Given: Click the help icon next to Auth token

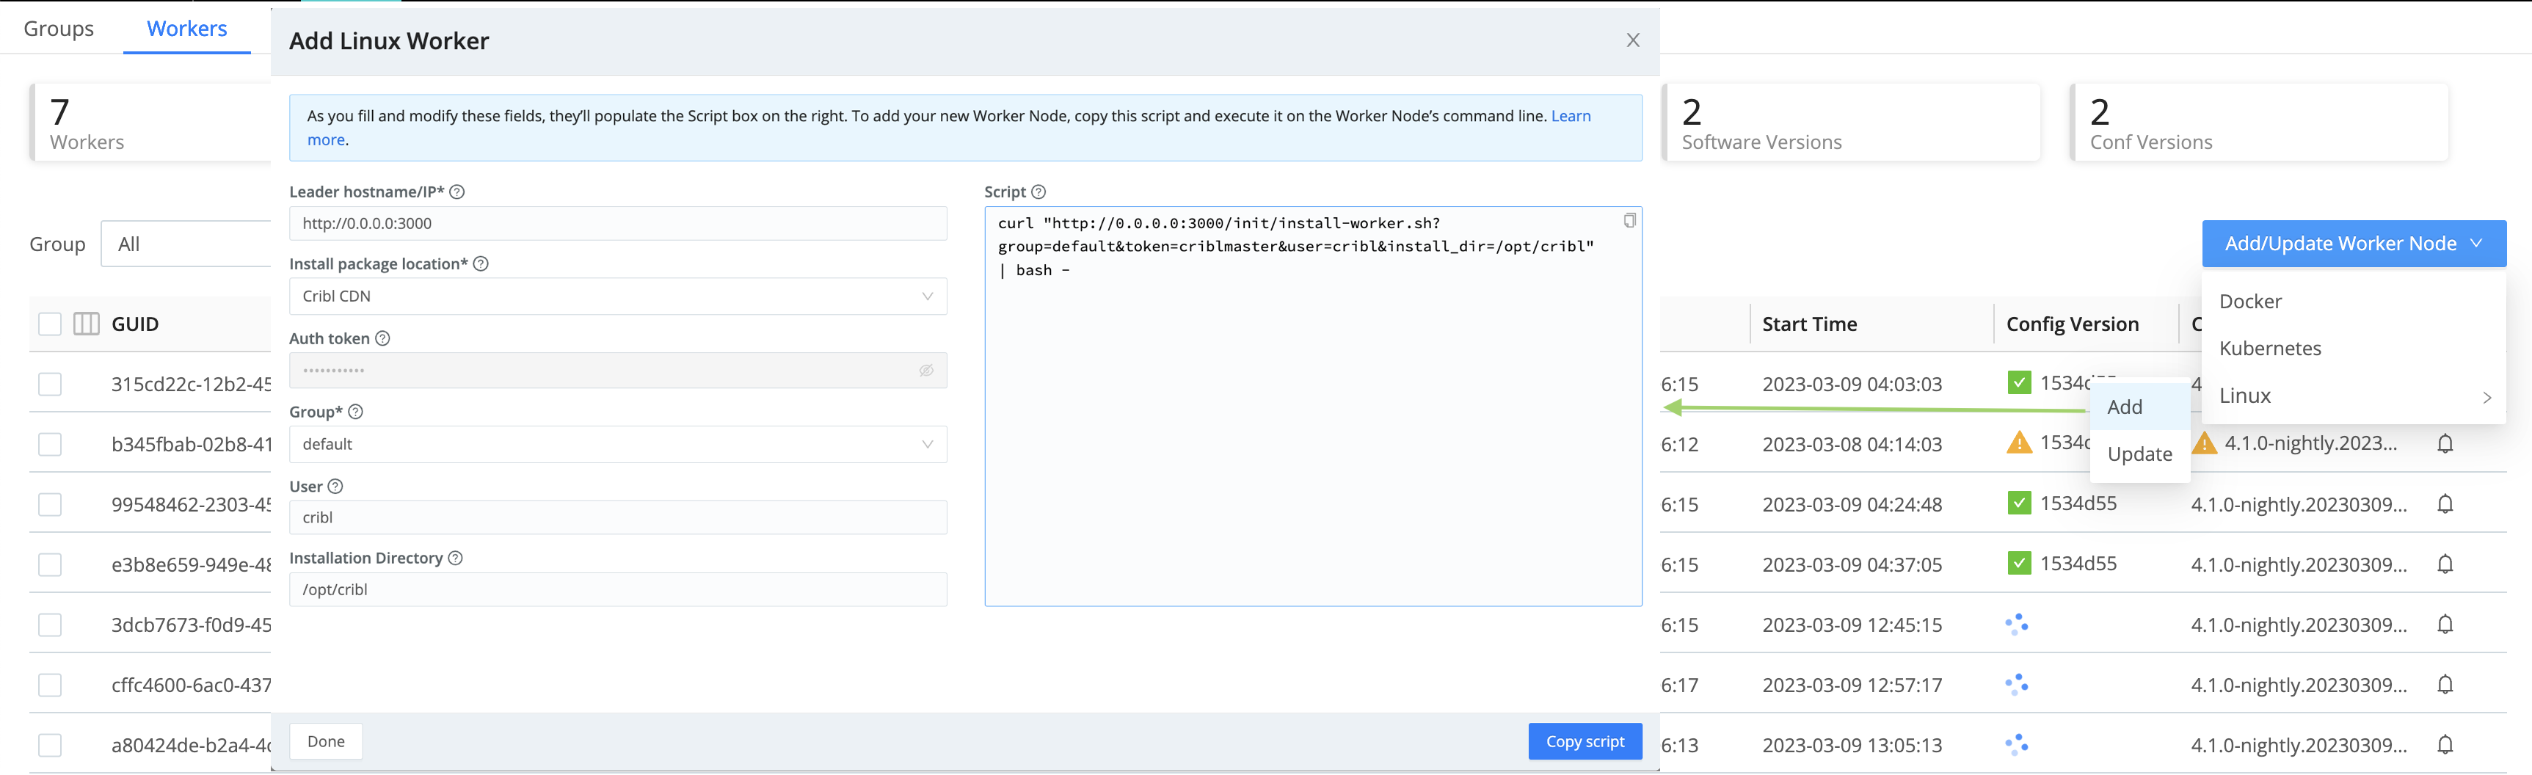Looking at the screenshot, I should tap(382, 338).
